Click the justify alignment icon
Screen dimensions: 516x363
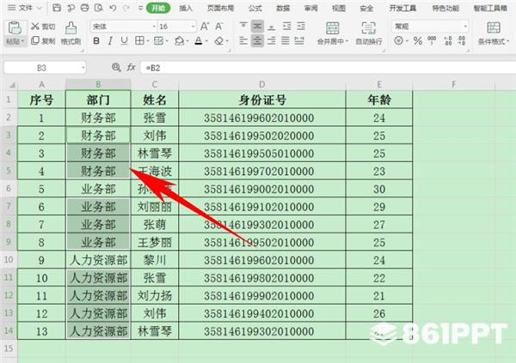(x=286, y=40)
